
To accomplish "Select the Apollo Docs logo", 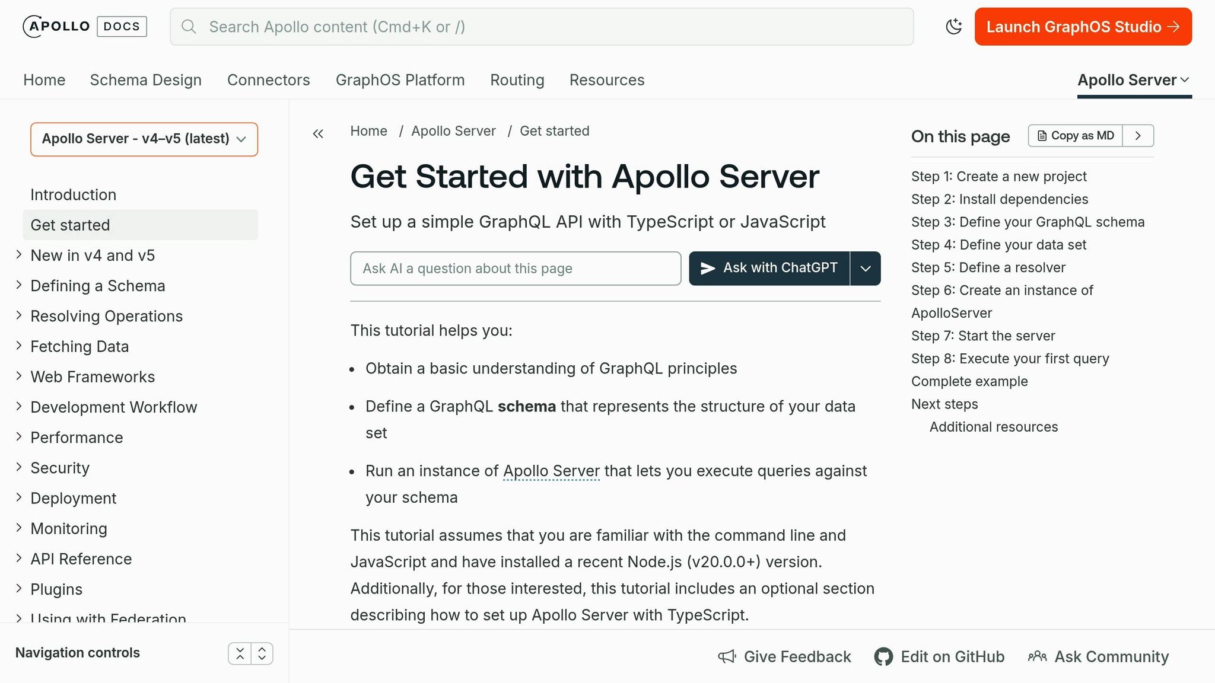I will coord(83,26).
